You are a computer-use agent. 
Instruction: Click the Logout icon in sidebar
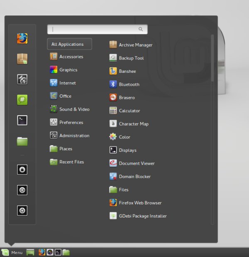[22, 190]
